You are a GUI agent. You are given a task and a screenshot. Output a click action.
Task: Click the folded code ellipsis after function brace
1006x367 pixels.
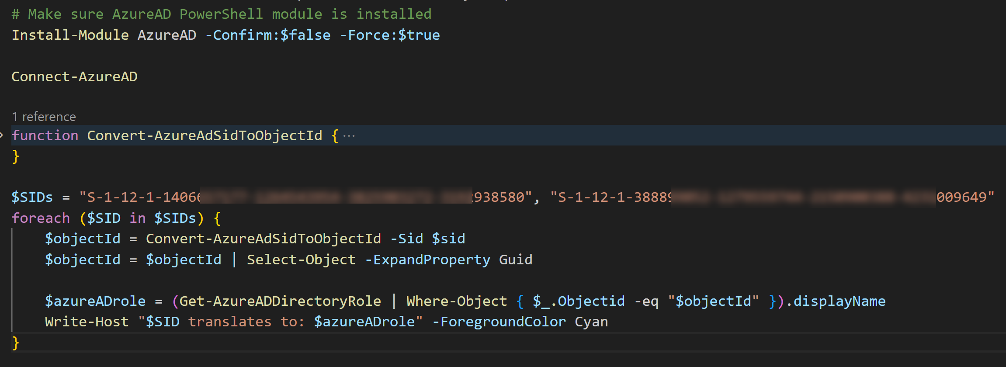(349, 136)
